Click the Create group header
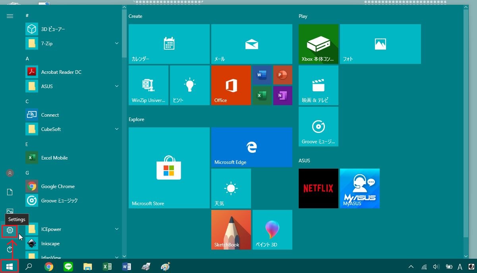Viewport: 477px width, 273px height. 135,16
